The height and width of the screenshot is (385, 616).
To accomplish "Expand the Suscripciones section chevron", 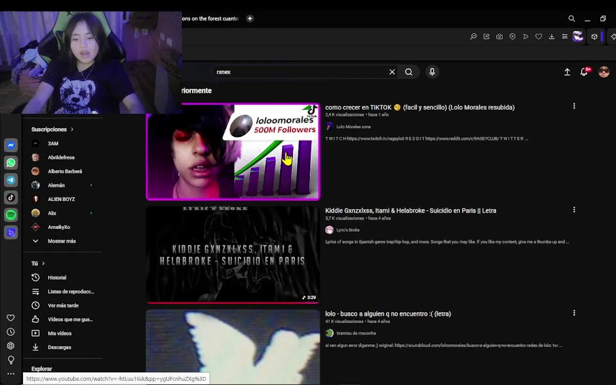I will coord(72,129).
